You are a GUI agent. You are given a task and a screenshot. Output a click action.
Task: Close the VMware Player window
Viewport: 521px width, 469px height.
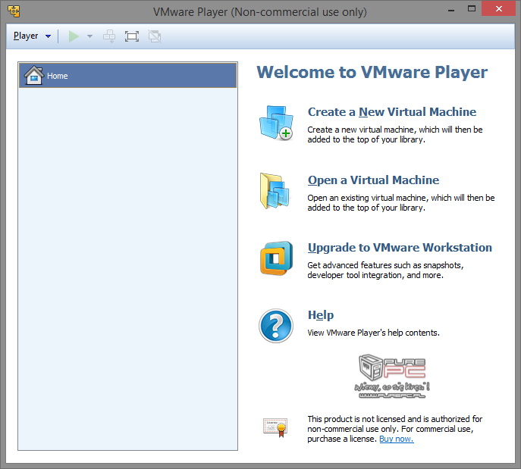click(499, 8)
